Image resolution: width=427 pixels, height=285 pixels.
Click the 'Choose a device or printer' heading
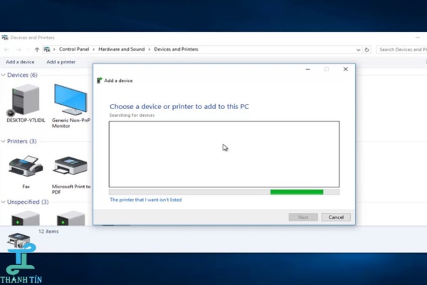tap(179, 106)
